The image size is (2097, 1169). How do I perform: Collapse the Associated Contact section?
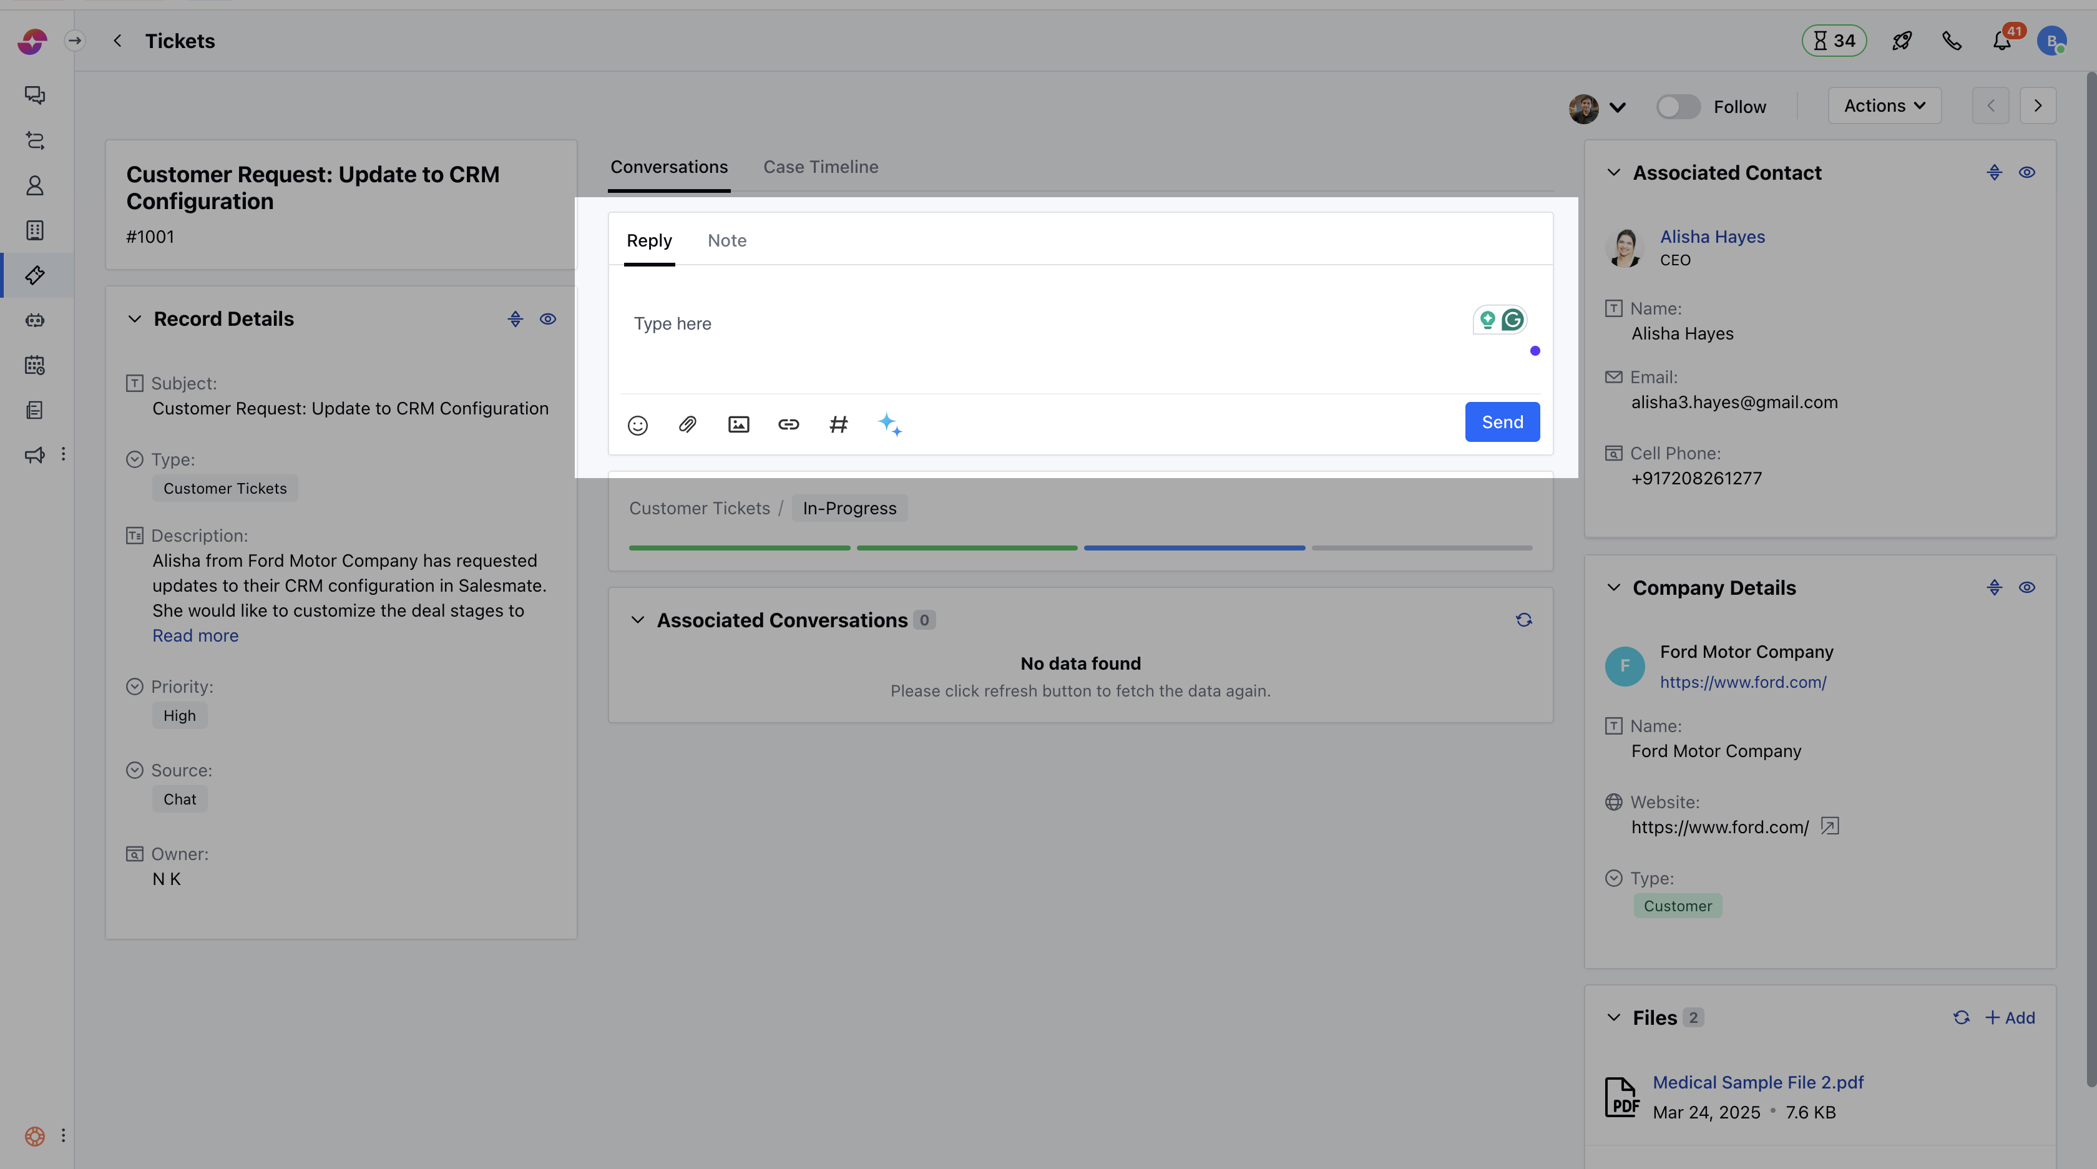[1613, 173]
